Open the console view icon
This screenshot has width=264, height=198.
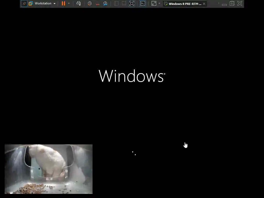tap(143, 4)
